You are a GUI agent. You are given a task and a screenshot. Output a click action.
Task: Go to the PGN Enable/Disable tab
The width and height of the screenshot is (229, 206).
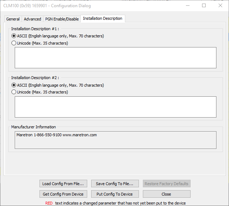click(62, 19)
